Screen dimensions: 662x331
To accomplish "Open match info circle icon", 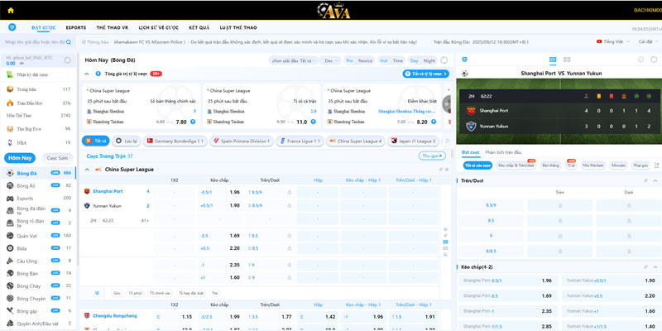I will tap(640, 60).
